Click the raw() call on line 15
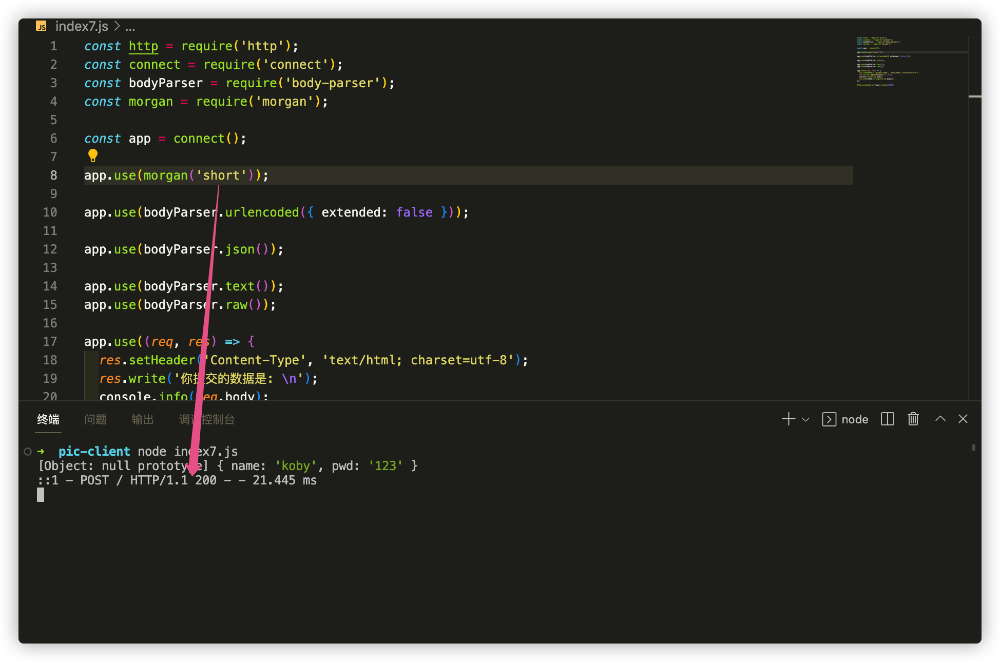The image size is (1000, 662). tap(244, 305)
